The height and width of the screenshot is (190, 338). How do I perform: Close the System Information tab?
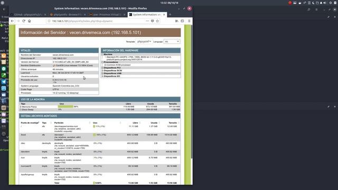(164, 15)
